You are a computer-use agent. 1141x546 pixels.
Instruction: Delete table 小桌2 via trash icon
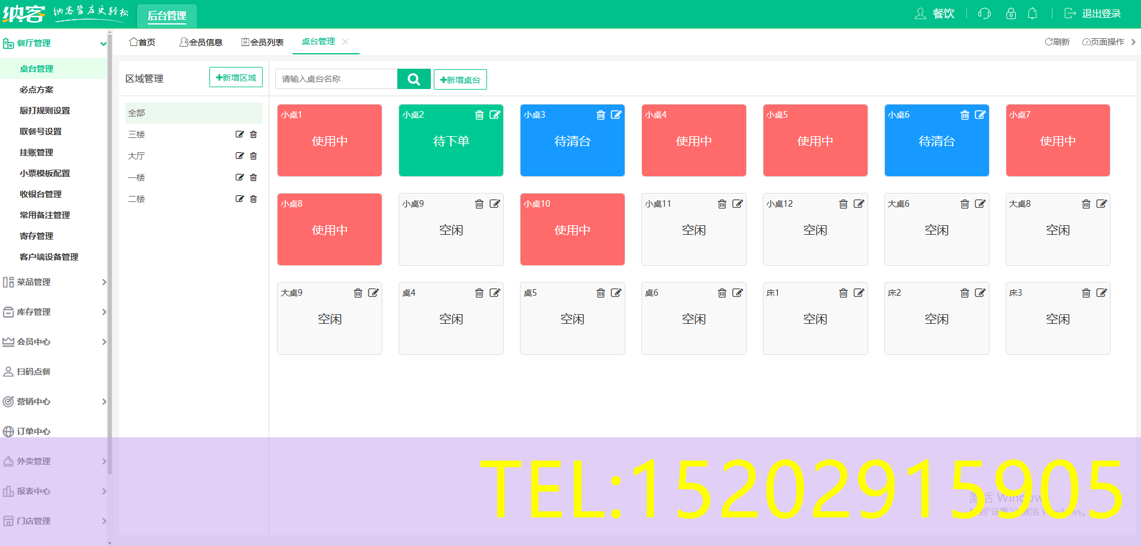tap(479, 115)
